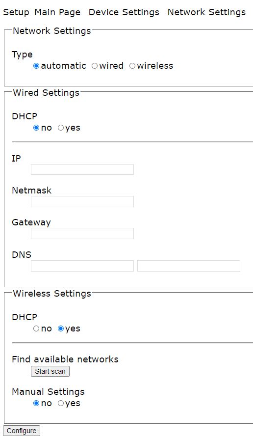Click the Configure button
This screenshot has height=439, width=253.
pos(22,431)
